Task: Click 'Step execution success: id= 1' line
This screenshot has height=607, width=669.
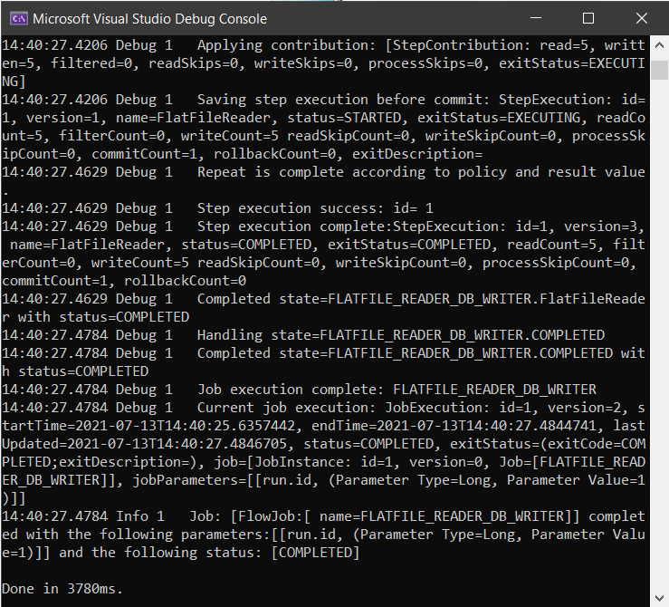Action: [x=217, y=208]
